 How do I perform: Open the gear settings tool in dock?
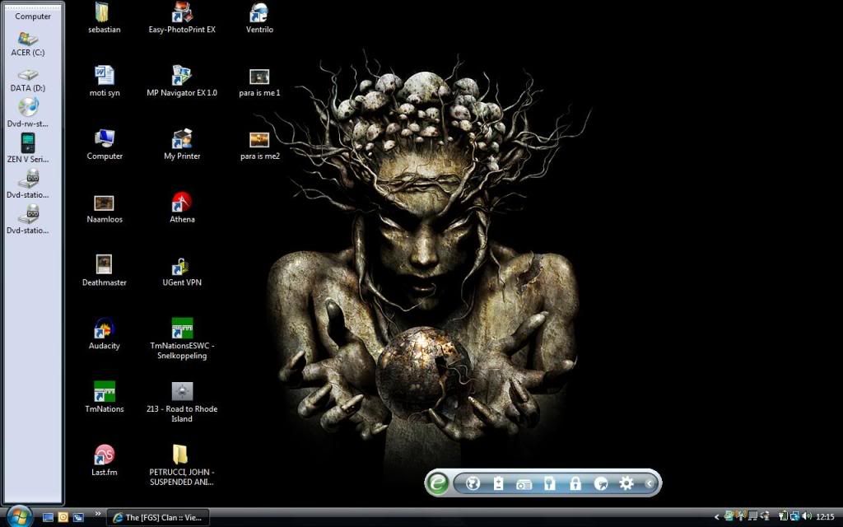(x=626, y=483)
